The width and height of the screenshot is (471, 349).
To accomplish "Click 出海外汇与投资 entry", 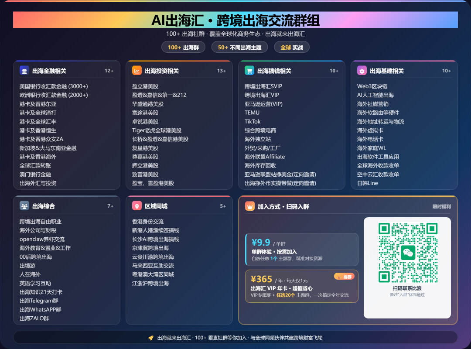I will pos(38,183).
